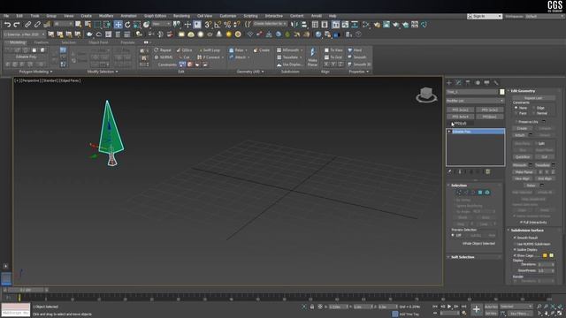Screen dimensions: 566x318
Task: Select Vertex sub-object level icon
Action: [x=459, y=193]
